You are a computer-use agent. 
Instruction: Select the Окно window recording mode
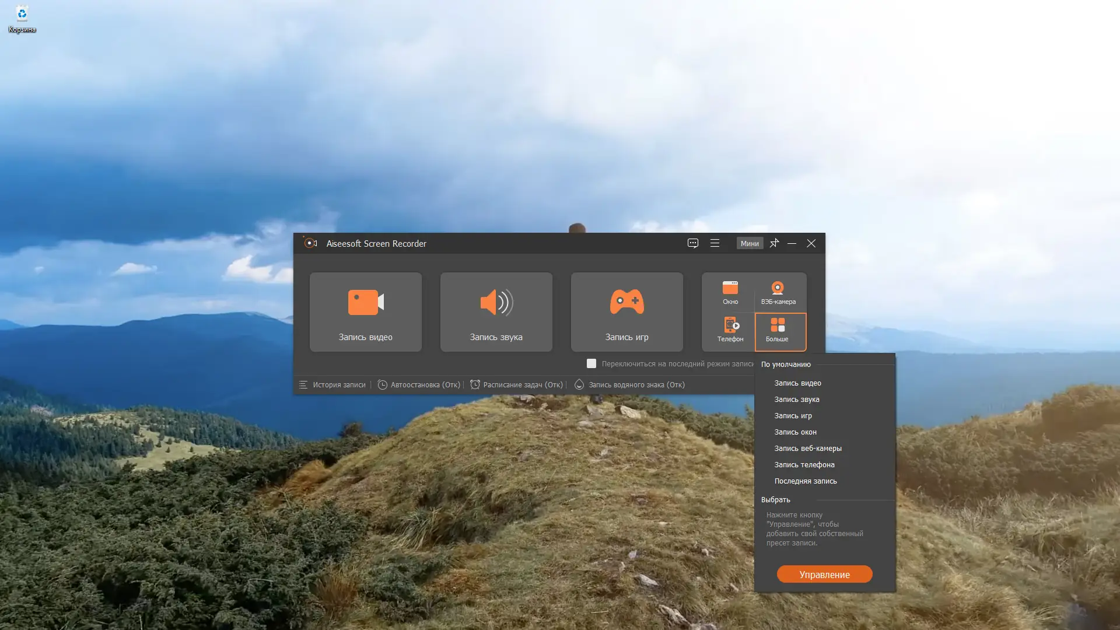(730, 292)
